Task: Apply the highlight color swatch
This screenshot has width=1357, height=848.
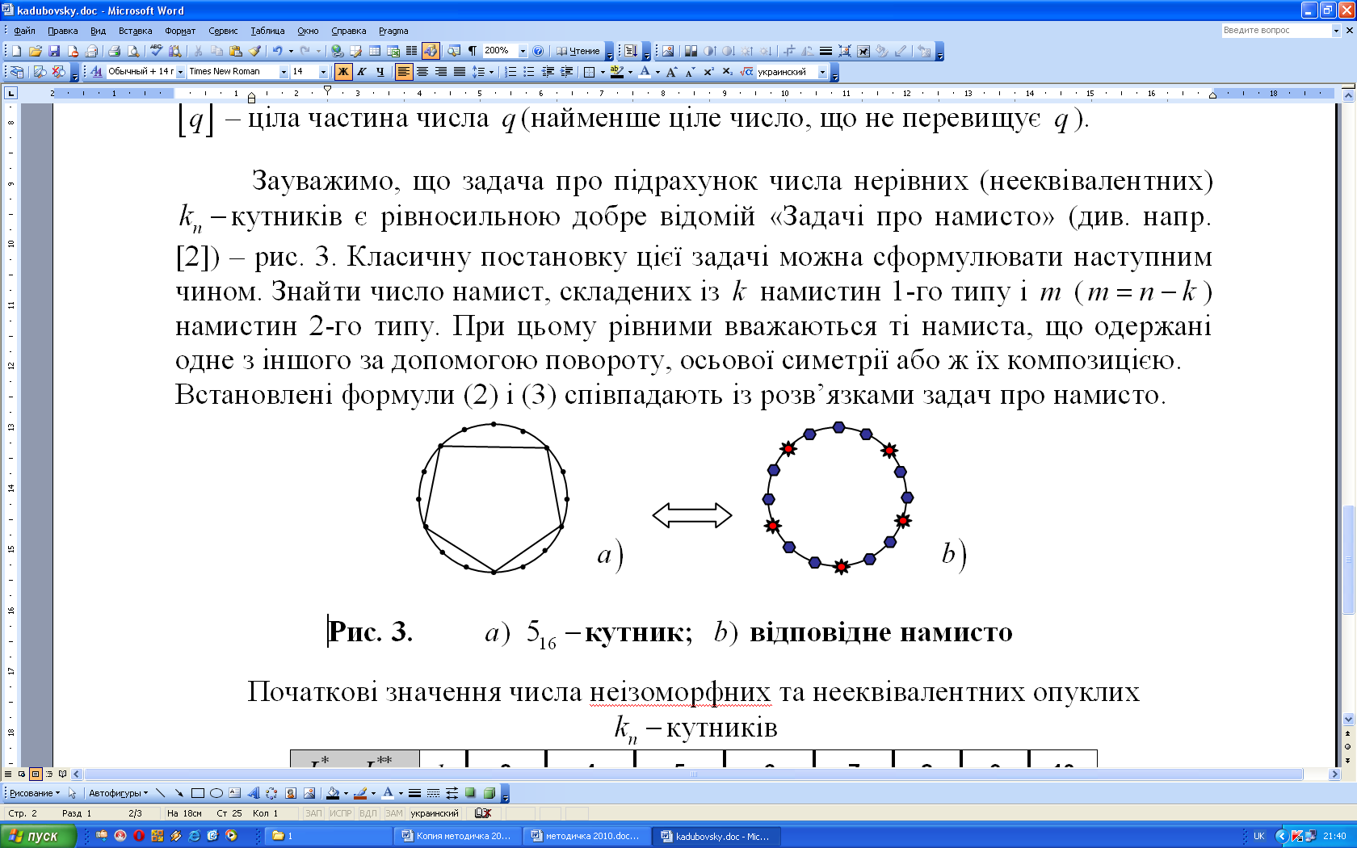Action: [x=616, y=72]
